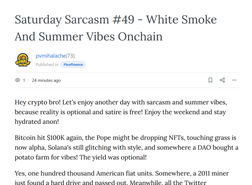Click the view count number 1
Screen dimensions: 252x185
(x=24, y=80)
